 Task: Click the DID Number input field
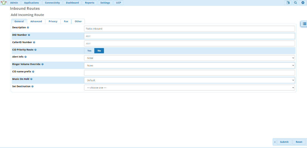[189, 36]
